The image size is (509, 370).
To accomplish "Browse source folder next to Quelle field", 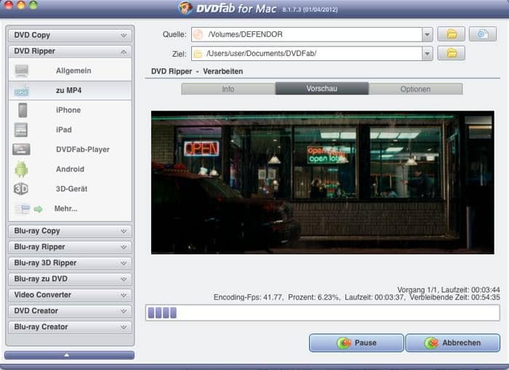I will pos(452,34).
